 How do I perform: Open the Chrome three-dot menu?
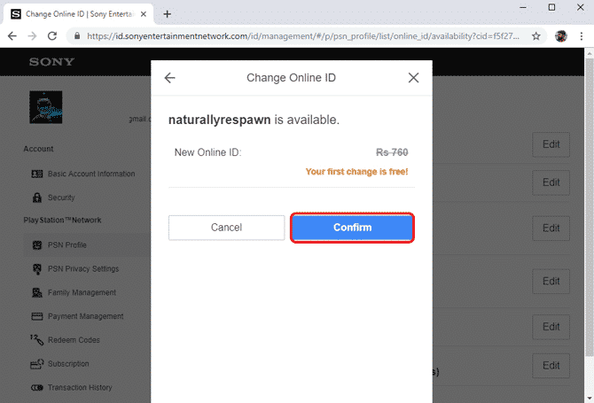click(582, 36)
